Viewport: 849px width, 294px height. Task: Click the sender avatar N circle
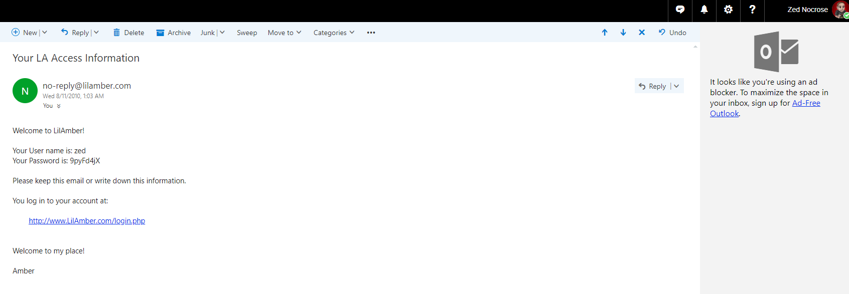[x=25, y=91]
